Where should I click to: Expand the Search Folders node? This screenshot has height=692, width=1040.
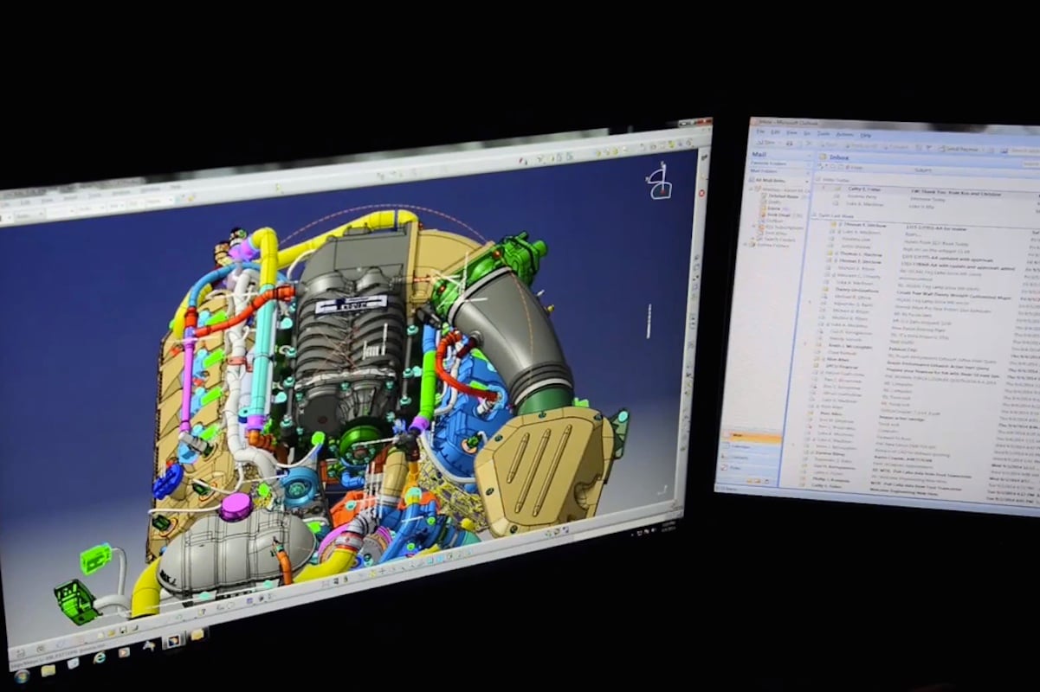(x=753, y=239)
